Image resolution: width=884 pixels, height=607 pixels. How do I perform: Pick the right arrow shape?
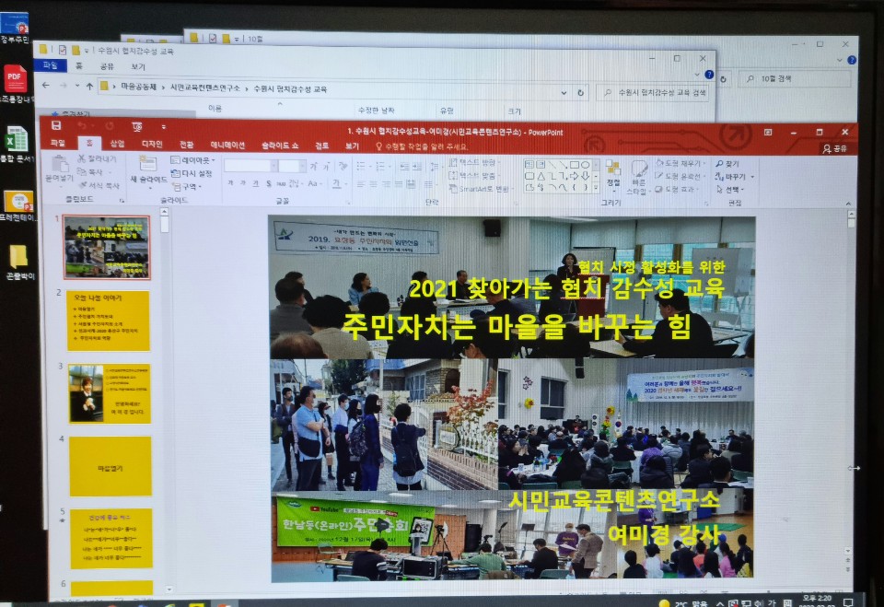point(574,176)
